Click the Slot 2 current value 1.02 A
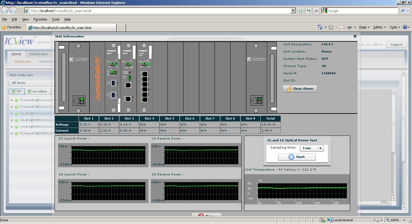 pos(109,131)
